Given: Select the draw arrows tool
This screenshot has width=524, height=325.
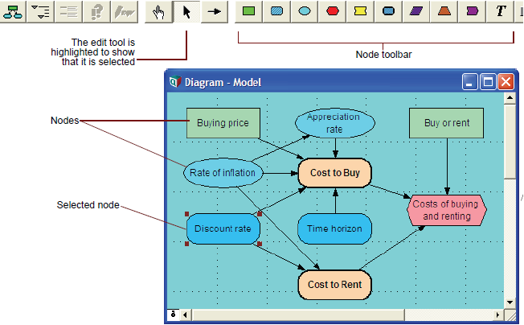Looking at the screenshot, I should point(215,12).
